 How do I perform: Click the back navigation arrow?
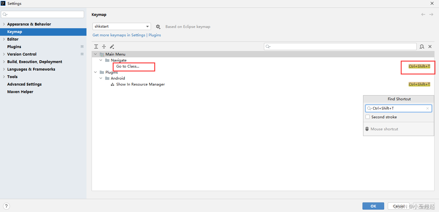click(423, 14)
